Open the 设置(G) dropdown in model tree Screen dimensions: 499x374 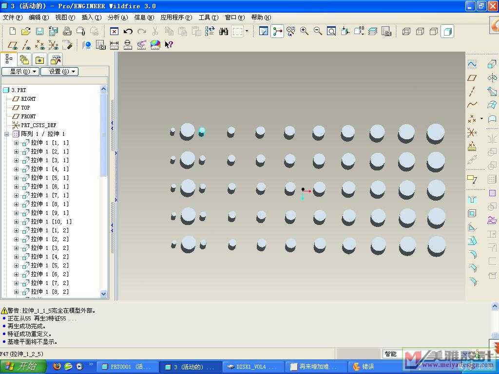point(59,72)
